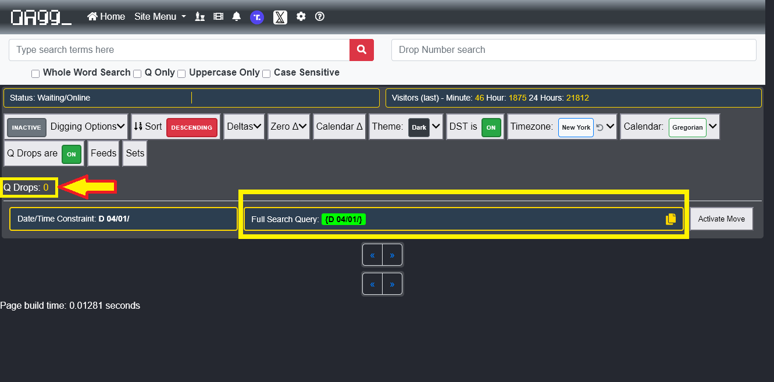Click the red search magnifier button
The image size is (774, 382).
click(361, 50)
